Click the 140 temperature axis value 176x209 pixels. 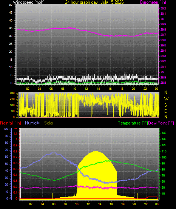click(x=164, y=133)
